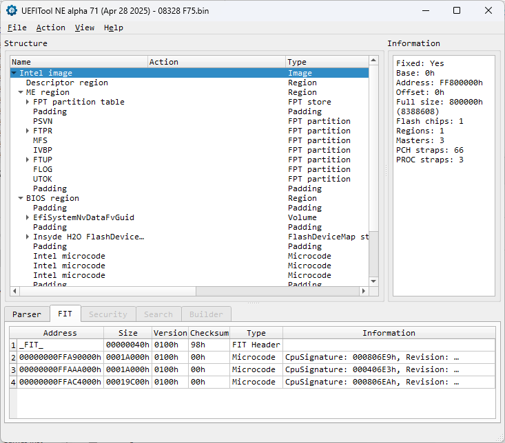Select the PSVN partition row
Screen dimensions: 505x443
pyautogui.click(x=43, y=121)
